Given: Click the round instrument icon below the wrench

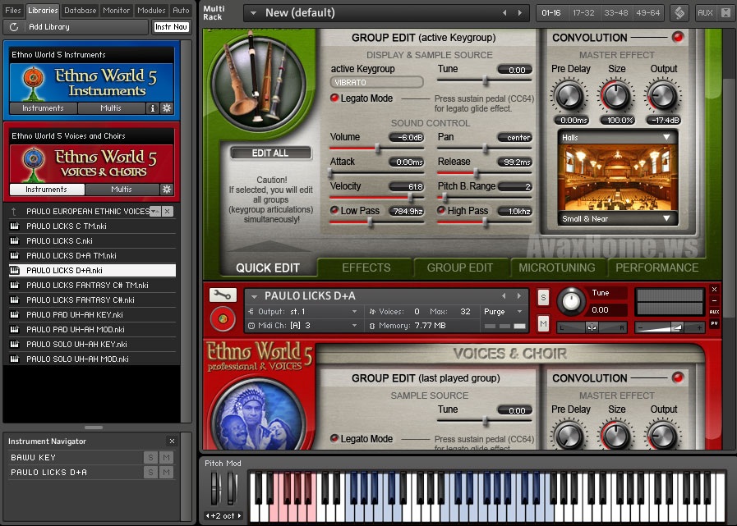Looking at the screenshot, I should (x=223, y=319).
